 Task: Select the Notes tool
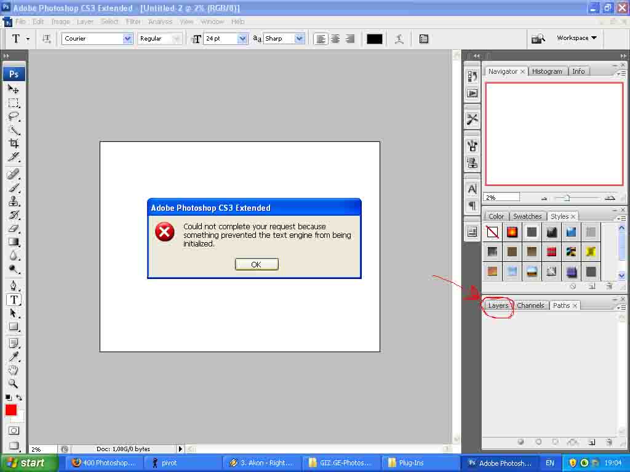pos(14,344)
